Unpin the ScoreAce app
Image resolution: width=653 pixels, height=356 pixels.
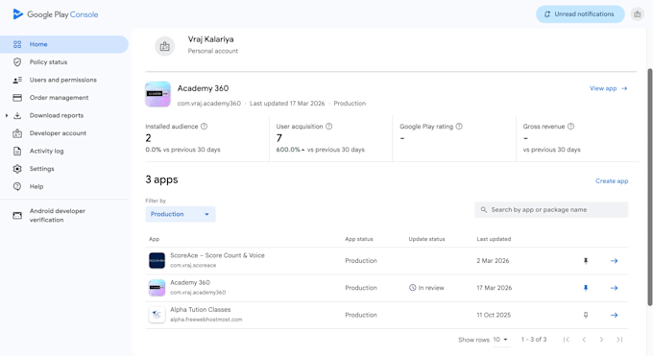(586, 261)
